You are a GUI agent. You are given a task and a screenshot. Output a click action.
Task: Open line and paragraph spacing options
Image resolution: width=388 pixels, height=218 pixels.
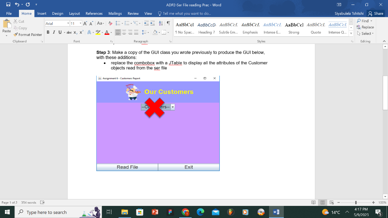click(145, 33)
